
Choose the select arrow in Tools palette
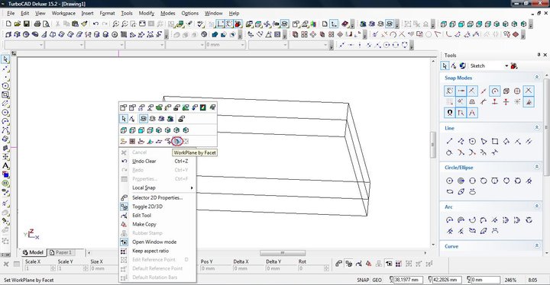(445, 66)
